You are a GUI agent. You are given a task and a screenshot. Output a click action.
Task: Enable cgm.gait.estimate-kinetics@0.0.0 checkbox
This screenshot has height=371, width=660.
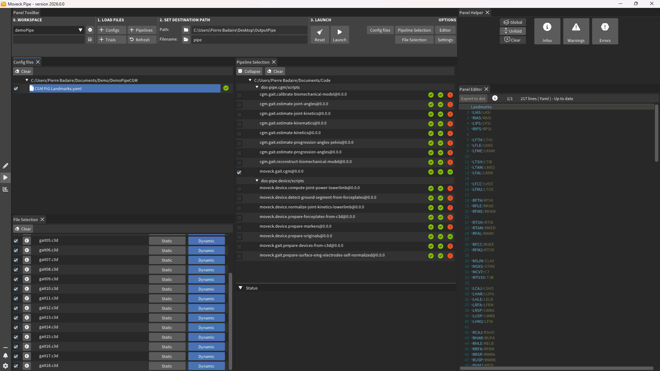(x=239, y=134)
